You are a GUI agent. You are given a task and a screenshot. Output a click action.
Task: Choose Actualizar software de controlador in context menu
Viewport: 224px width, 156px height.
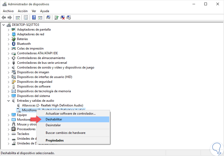(x=73, y=114)
